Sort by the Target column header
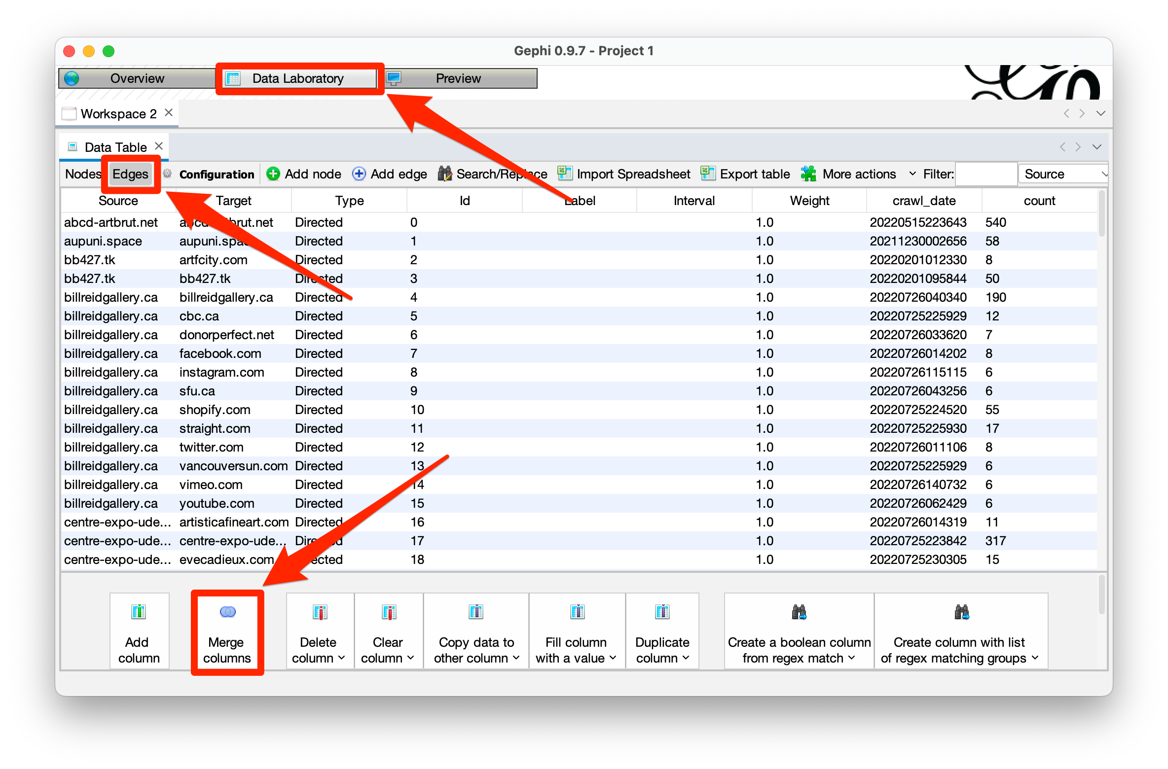The width and height of the screenshot is (1168, 769). (233, 201)
